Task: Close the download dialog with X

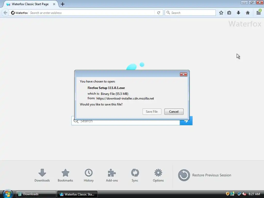Action: coord(184,74)
